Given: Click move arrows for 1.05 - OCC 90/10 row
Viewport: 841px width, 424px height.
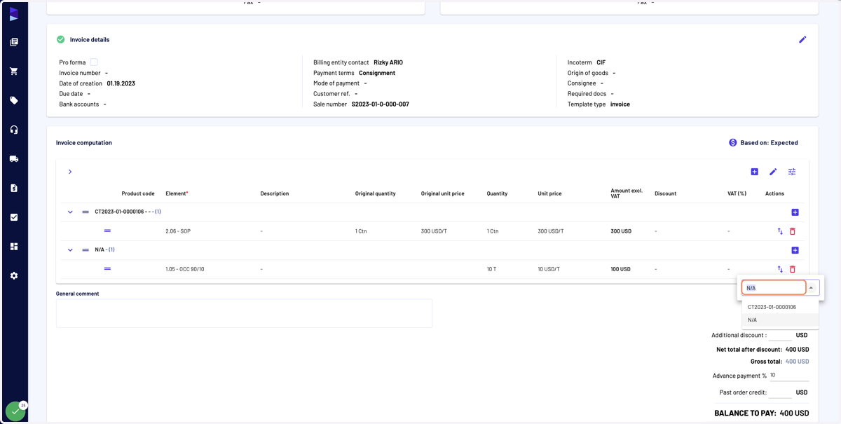Looking at the screenshot, I should pyautogui.click(x=780, y=269).
